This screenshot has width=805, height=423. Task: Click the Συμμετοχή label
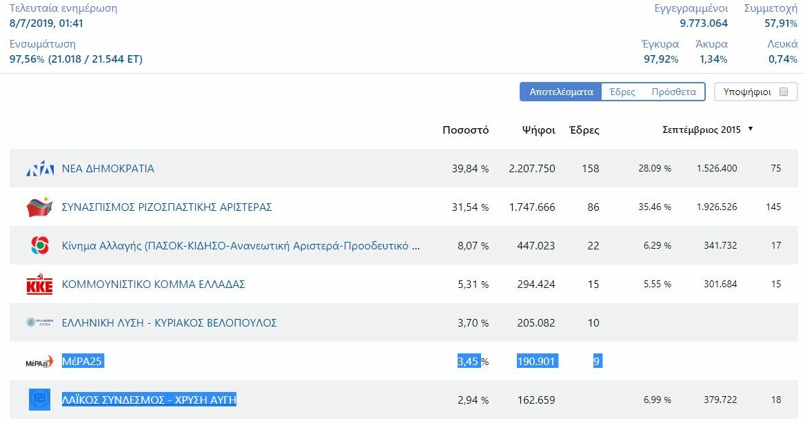tap(771, 8)
